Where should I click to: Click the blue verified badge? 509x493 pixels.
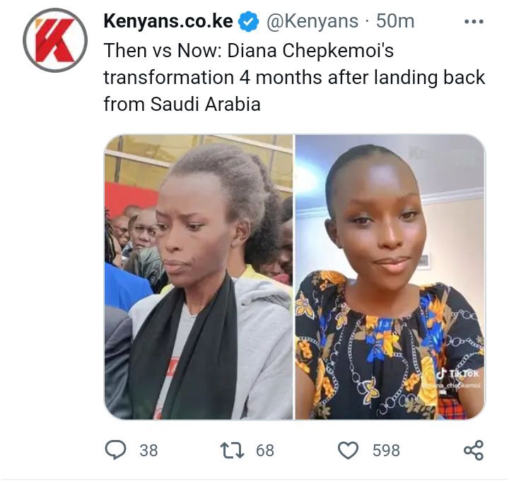coord(248,22)
